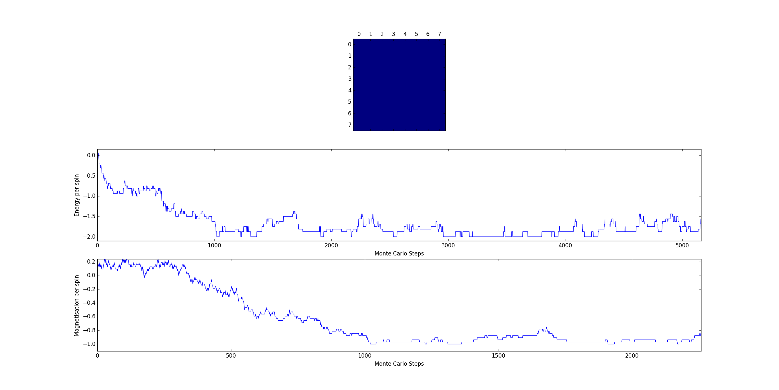Click column label 0 above the heatmap
779x390 pixels.
point(359,34)
